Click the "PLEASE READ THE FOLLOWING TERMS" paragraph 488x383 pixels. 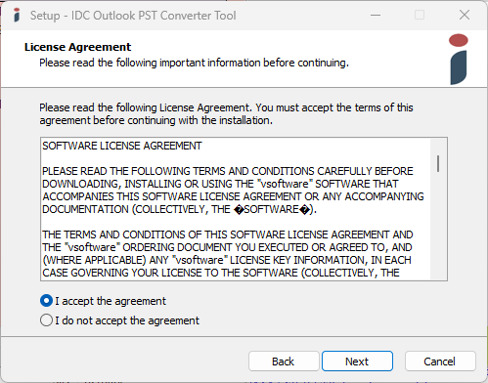[x=233, y=191]
